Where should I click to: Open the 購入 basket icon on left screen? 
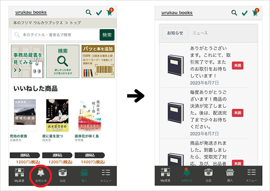point(84,175)
